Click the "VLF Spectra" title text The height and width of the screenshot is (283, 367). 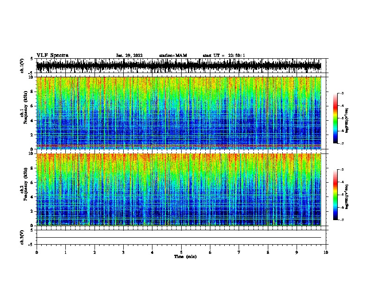(x=52, y=55)
